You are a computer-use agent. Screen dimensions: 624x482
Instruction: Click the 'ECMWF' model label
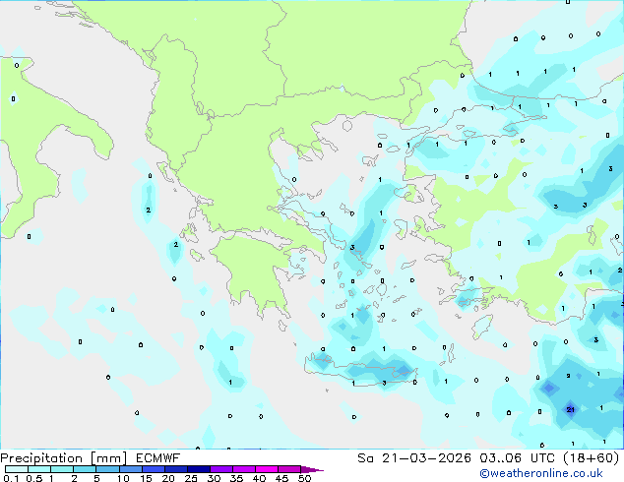click(158, 458)
